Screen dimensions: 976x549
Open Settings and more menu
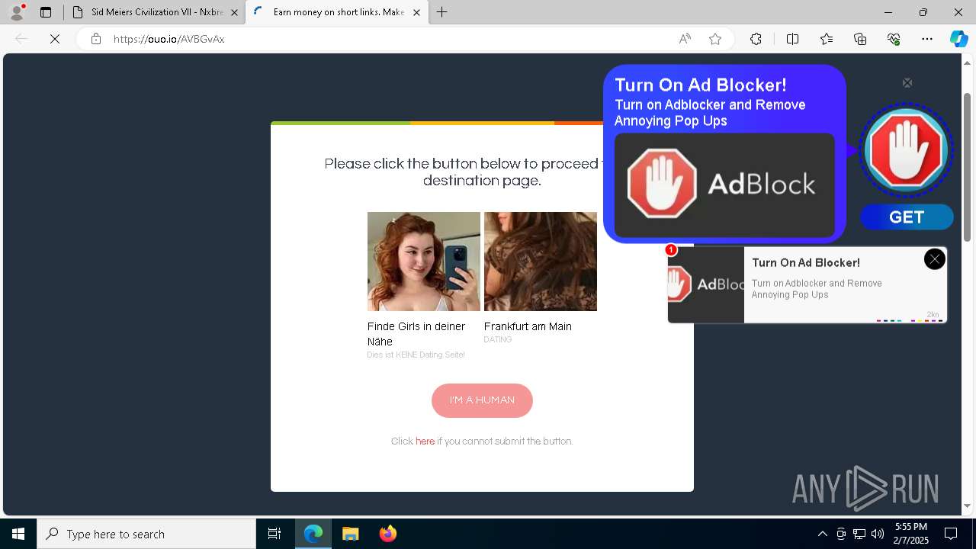(x=927, y=39)
